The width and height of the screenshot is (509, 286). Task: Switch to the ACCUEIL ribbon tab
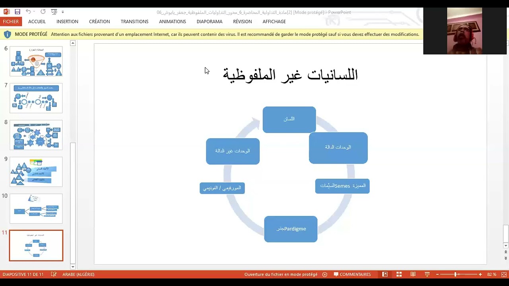[x=37, y=21]
